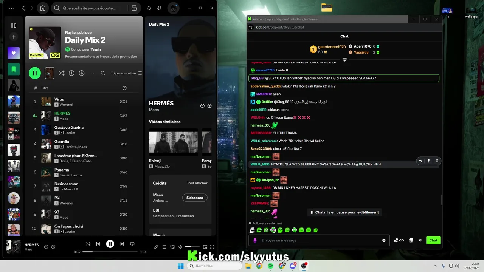The width and height of the screenshot is (484, 272).
Task: Toggle shuffle in the bottom player bar
Action: pyautogui.click(x=88, y=244)
